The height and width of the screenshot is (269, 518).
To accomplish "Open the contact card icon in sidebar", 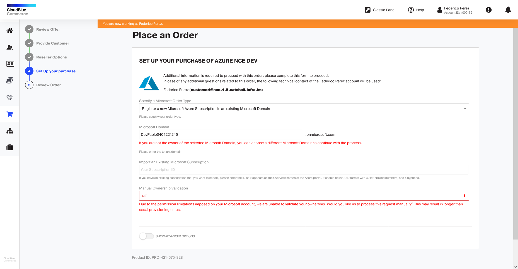I will click(x=10, y=64).
